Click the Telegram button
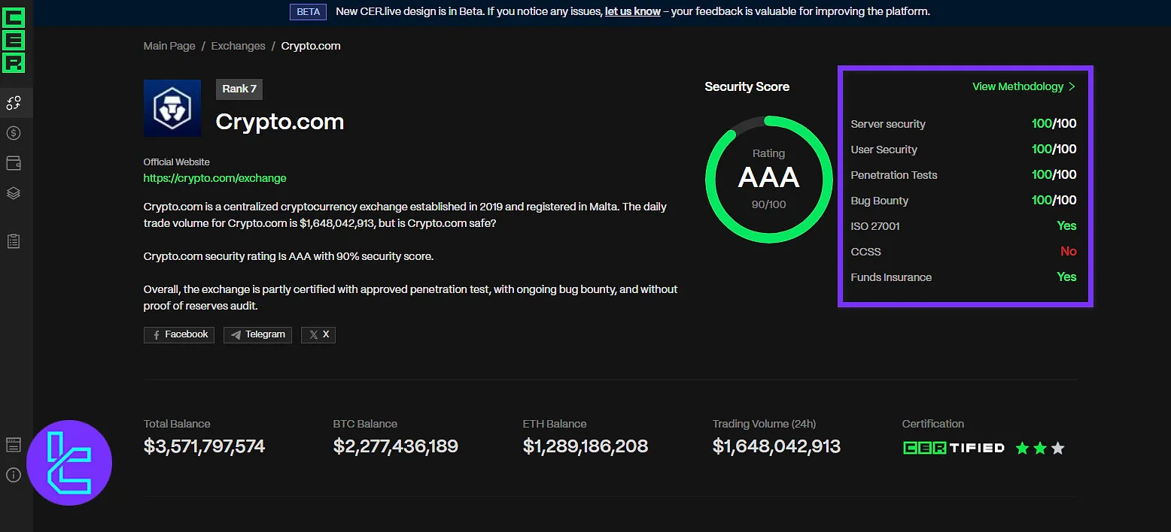 click(257, 334)
